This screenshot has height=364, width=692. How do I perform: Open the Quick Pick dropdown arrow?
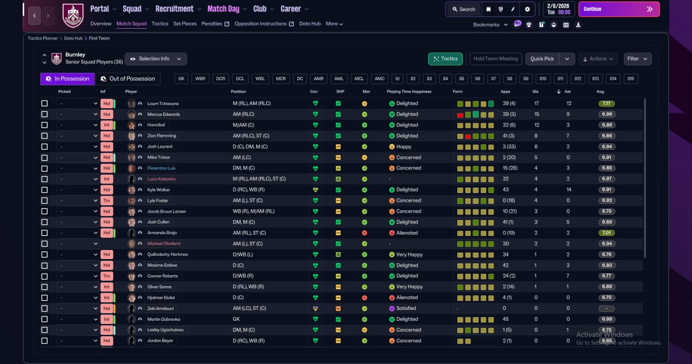coord(567,59)
